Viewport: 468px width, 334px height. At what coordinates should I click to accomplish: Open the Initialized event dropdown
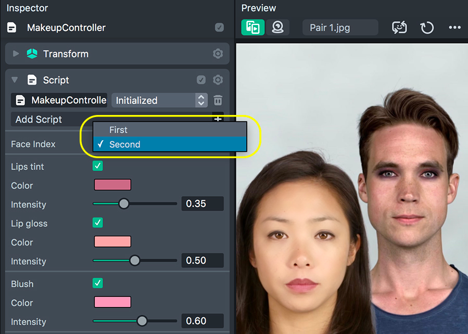click(159, 100)
